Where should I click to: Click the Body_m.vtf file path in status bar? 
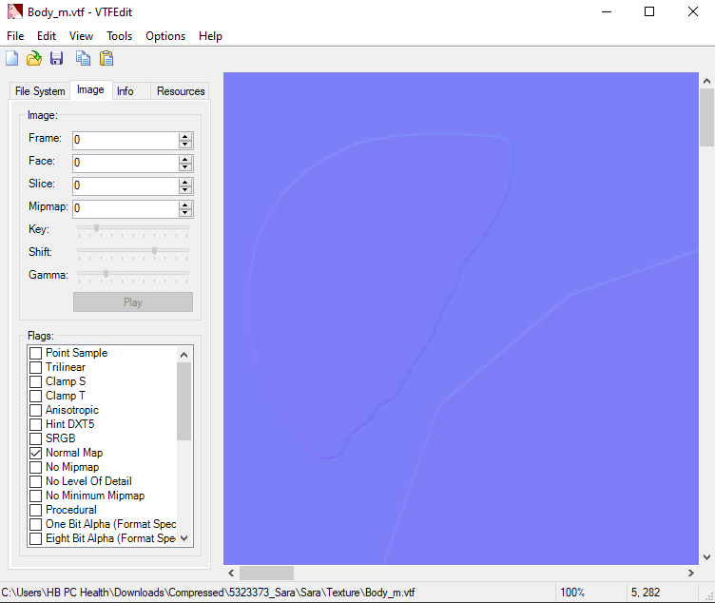(208, 593)
